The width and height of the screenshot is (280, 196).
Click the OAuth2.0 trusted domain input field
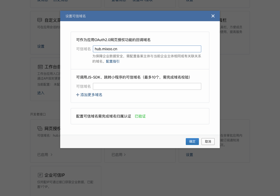point(147,49)
